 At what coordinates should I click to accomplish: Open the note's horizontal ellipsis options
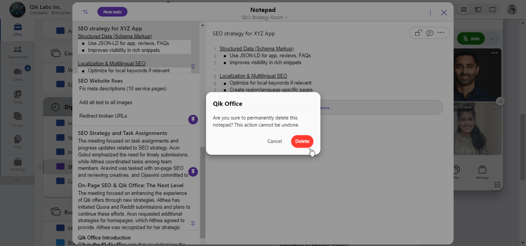(x=441, y=33)
